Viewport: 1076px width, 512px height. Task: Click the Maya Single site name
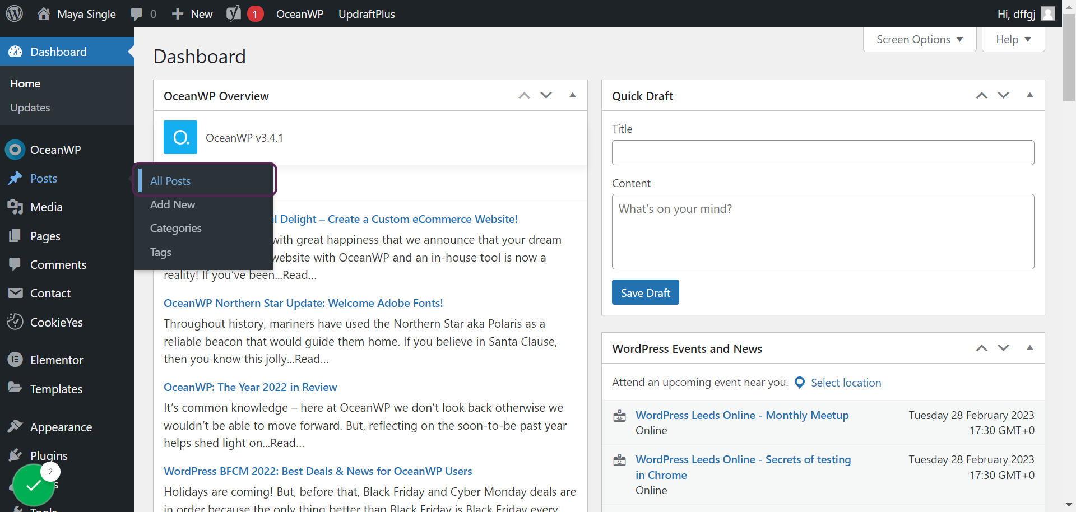pos(86,14)
